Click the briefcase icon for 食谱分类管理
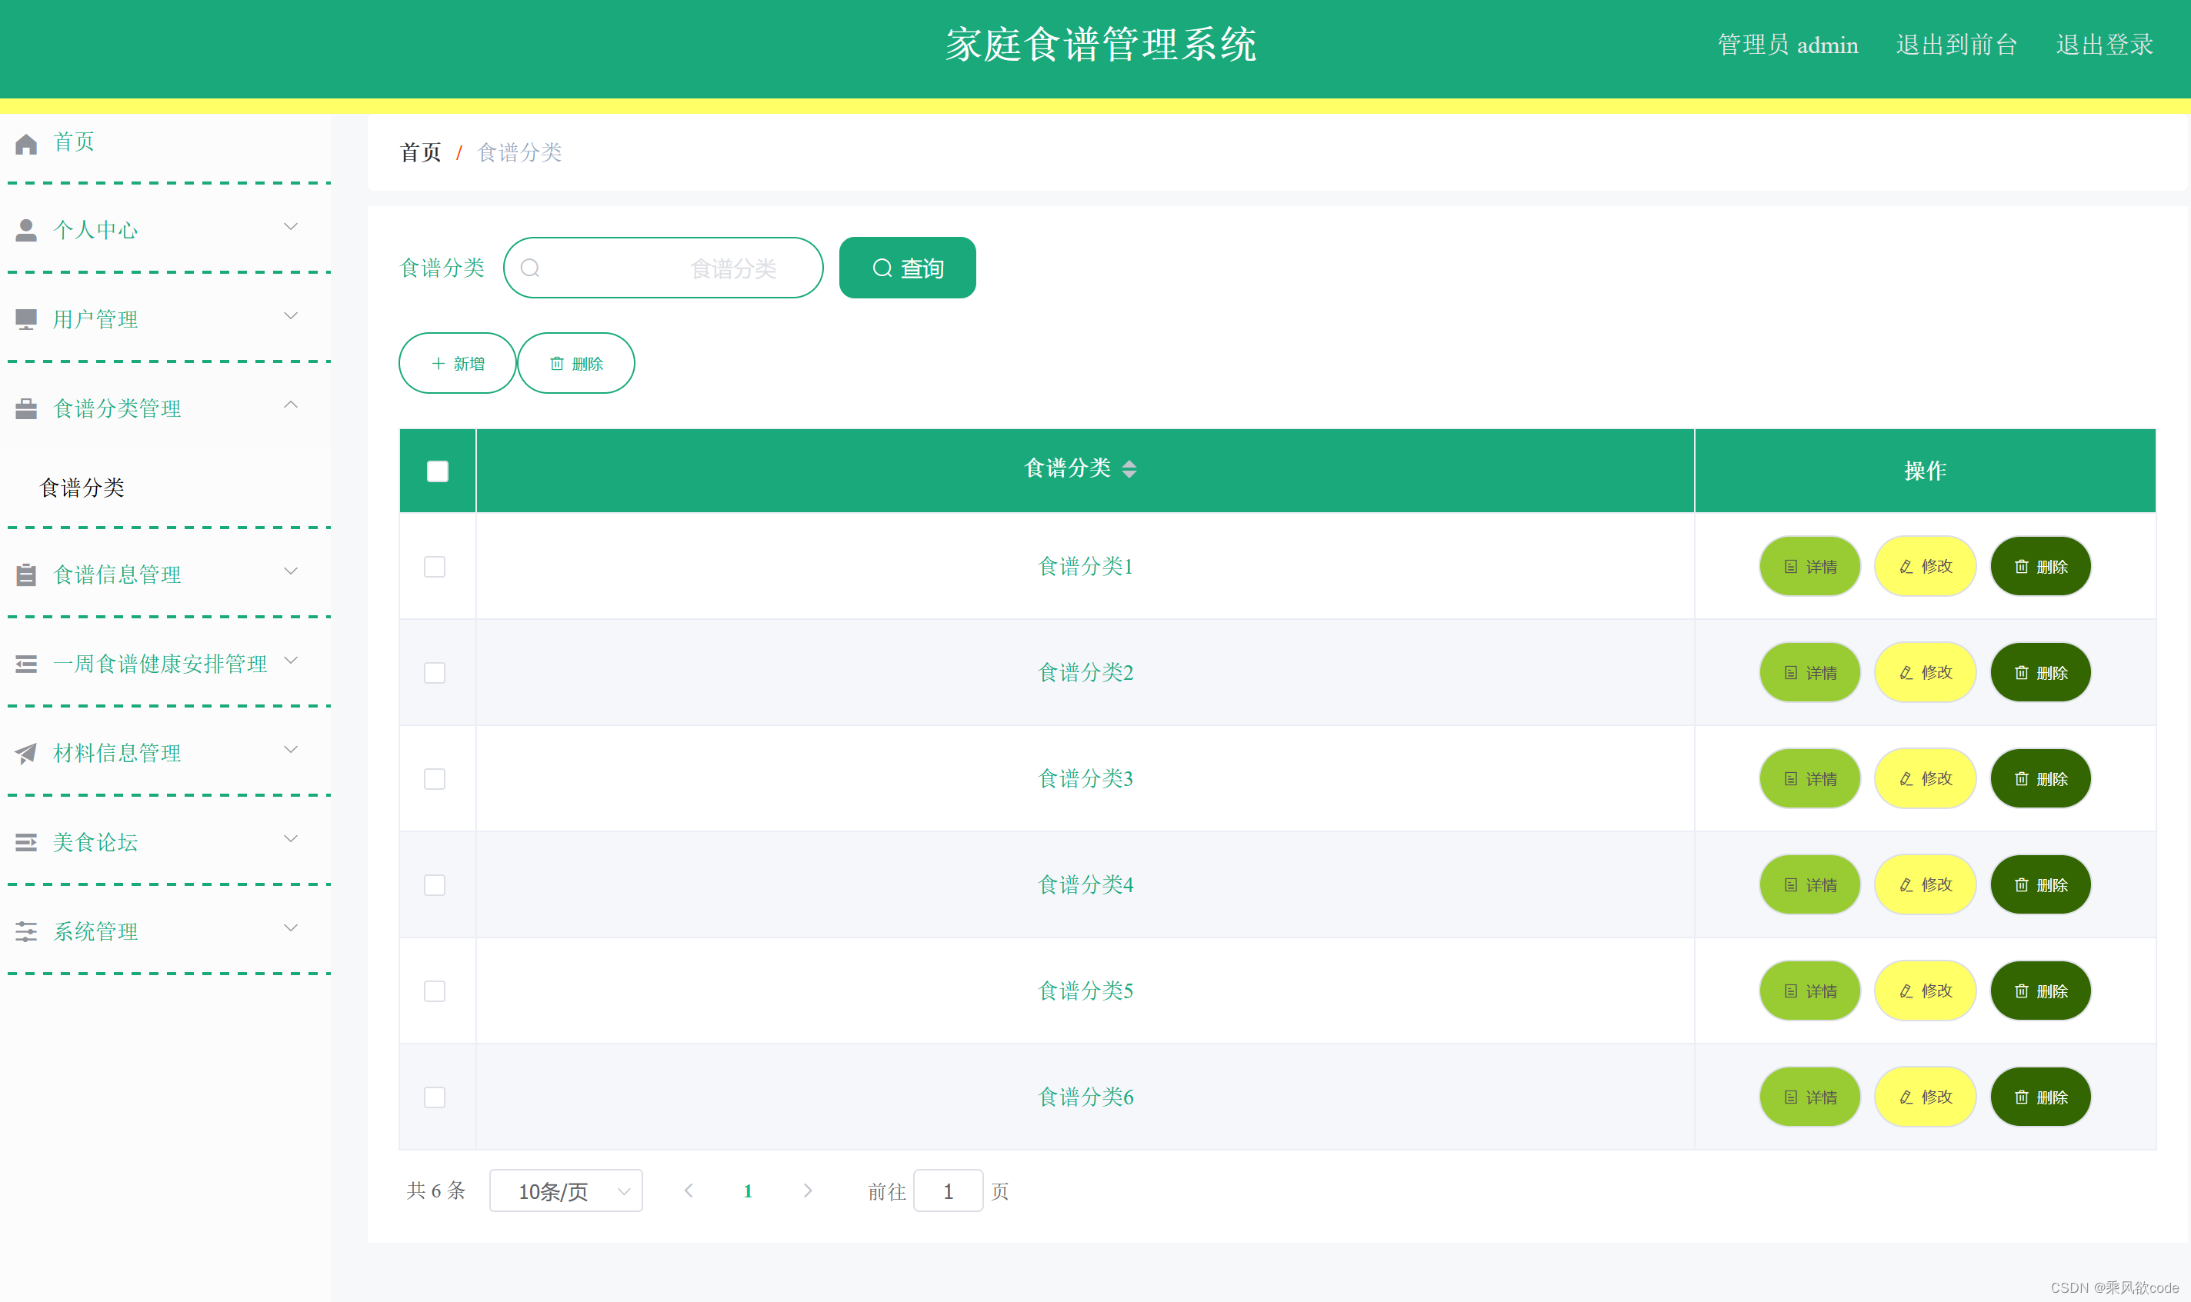The width and height of the screenshot is (2191, 1302). [x=25, y=408]
